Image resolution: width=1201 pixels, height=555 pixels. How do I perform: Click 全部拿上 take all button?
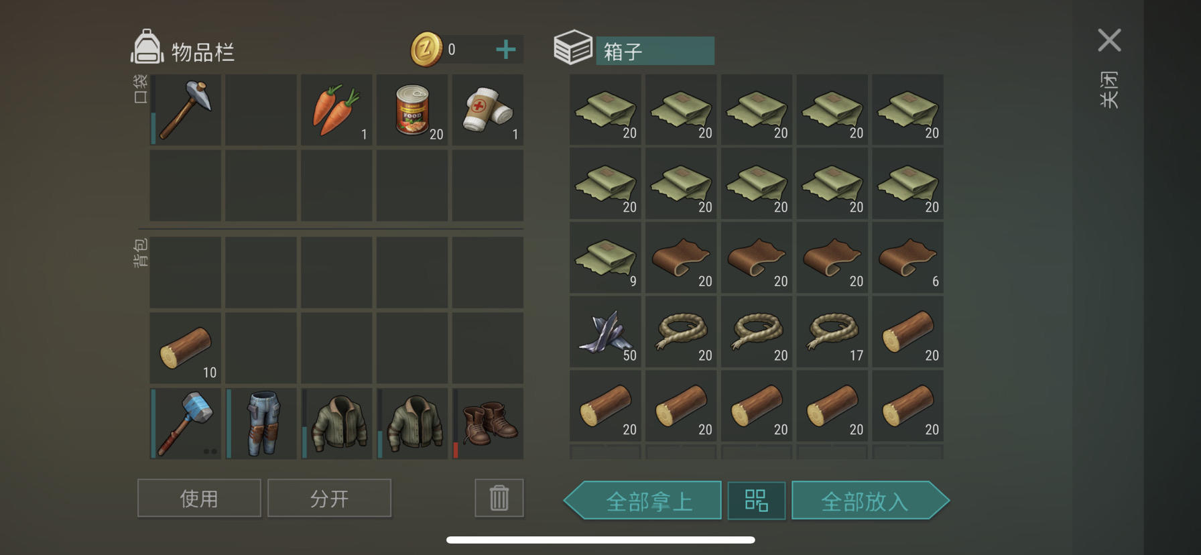point(643,500)
